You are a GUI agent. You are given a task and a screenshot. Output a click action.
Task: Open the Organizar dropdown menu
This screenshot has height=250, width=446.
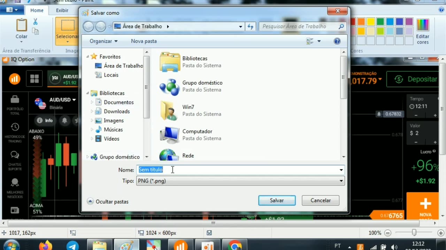103,41
